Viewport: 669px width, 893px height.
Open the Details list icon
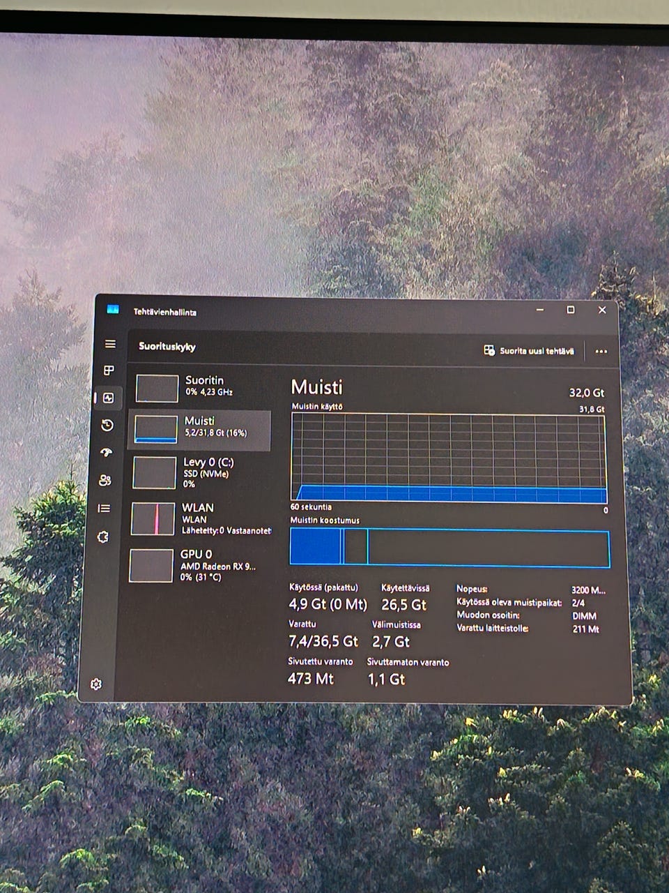click(104, 509)
